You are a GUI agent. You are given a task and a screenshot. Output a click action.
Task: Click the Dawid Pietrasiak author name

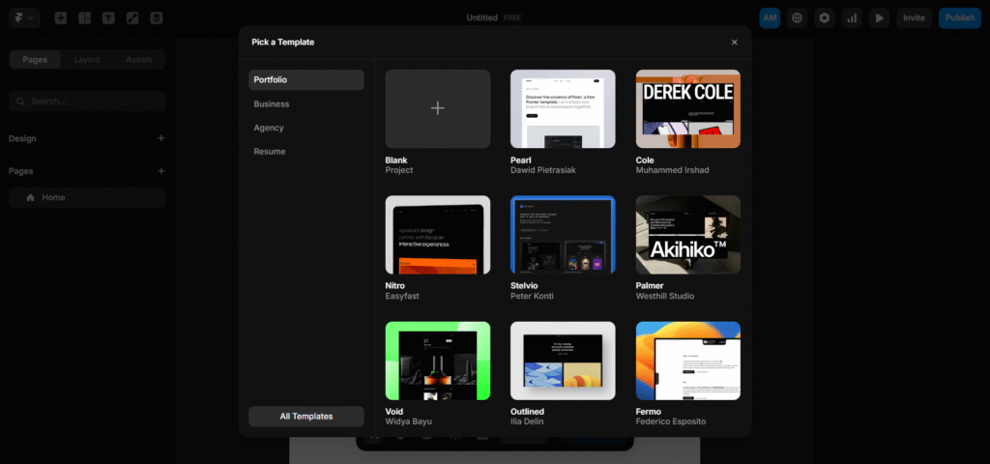[x=543, y=170]
